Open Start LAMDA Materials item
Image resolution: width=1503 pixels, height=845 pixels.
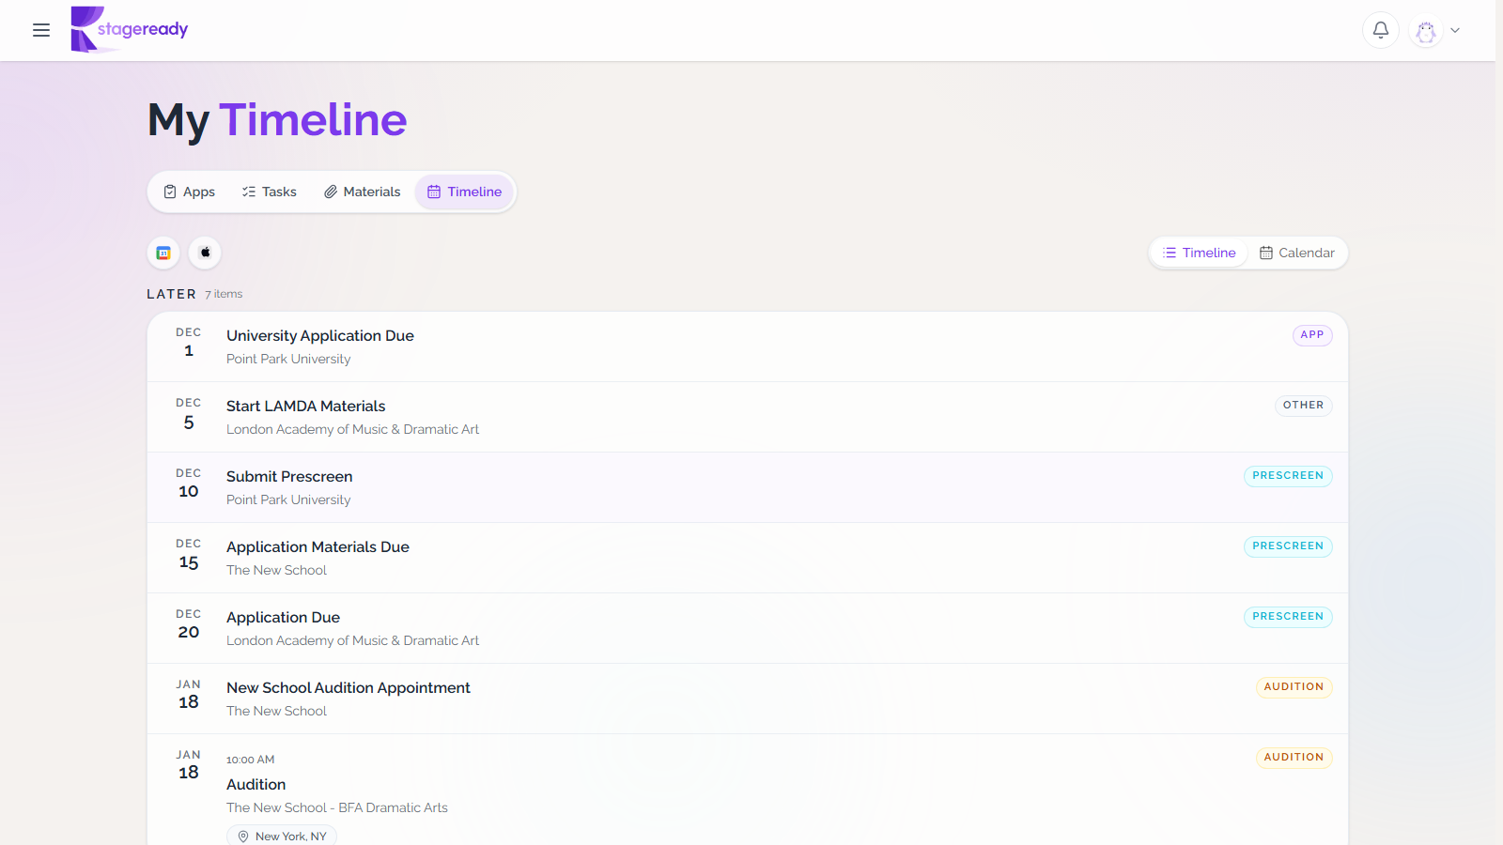748,417
